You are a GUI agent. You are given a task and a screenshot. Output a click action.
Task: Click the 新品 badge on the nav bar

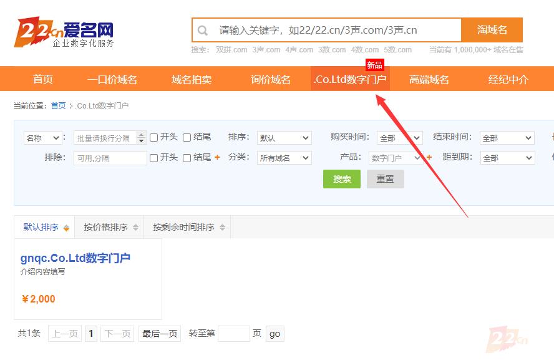tap(374, 65)
